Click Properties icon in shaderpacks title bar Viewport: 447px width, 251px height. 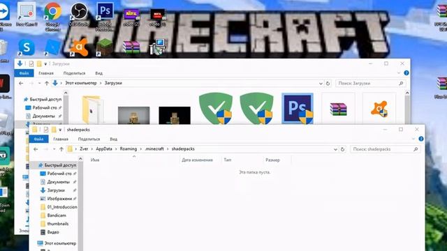click(x=46, y=130)
